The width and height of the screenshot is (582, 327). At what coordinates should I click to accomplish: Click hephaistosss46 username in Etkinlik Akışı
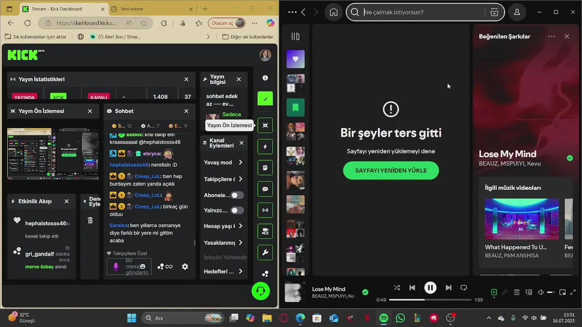tap(46, 223)
